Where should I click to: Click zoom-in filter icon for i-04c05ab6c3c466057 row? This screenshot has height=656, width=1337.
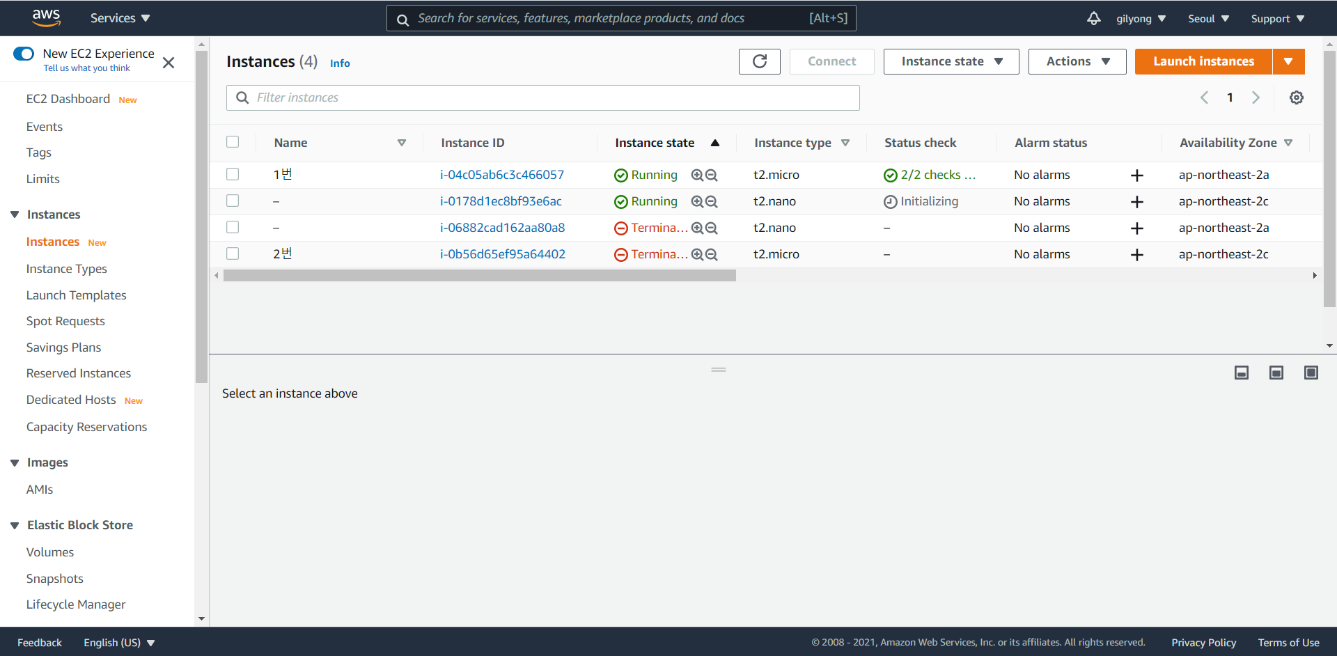697,175
